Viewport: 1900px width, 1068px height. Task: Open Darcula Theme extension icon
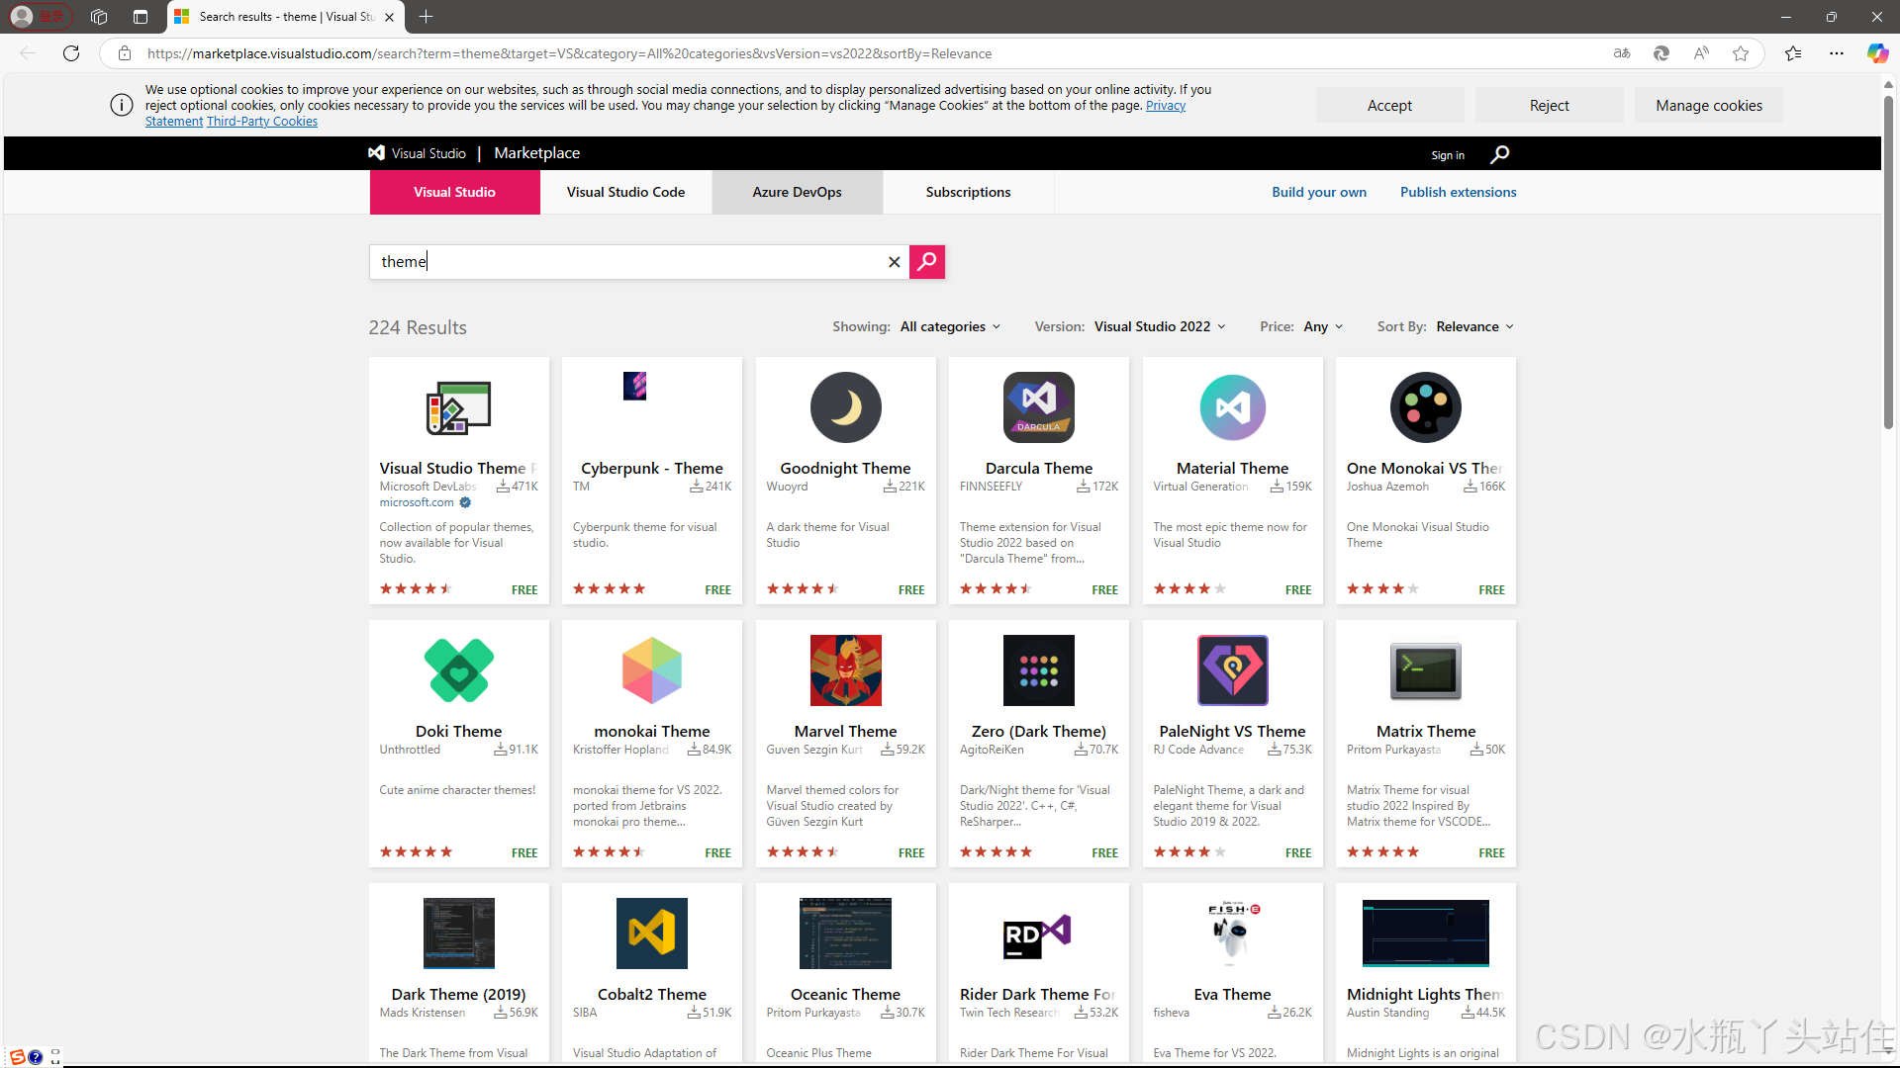click(1038, 407)
